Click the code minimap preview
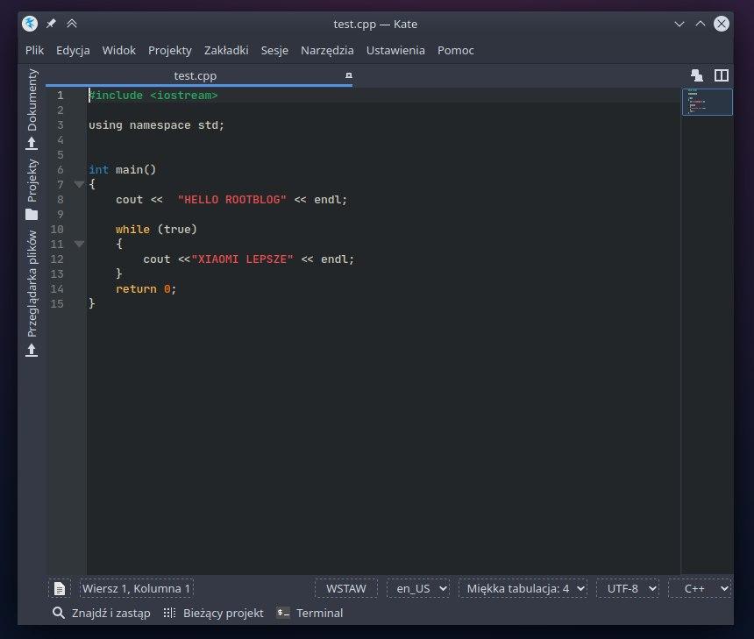Image resolution: width=754 pixels, height=639 pixels. (x=707, y=102)
